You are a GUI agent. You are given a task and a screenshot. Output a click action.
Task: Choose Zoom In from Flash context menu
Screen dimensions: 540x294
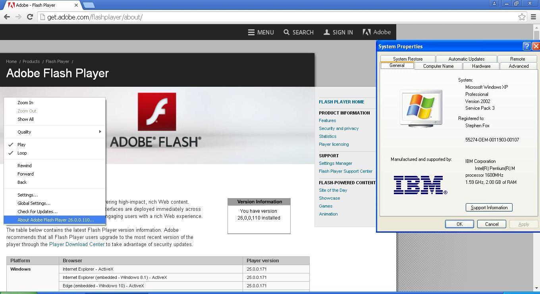[54, 103]
